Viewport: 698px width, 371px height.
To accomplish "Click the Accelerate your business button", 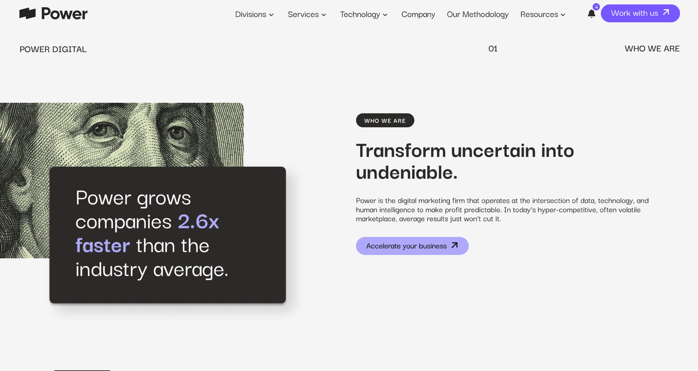I will pyautogui.click(x=412, y=246).
